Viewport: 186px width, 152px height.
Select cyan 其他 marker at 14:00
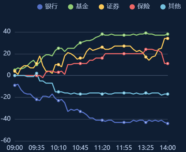pos(168,94)
